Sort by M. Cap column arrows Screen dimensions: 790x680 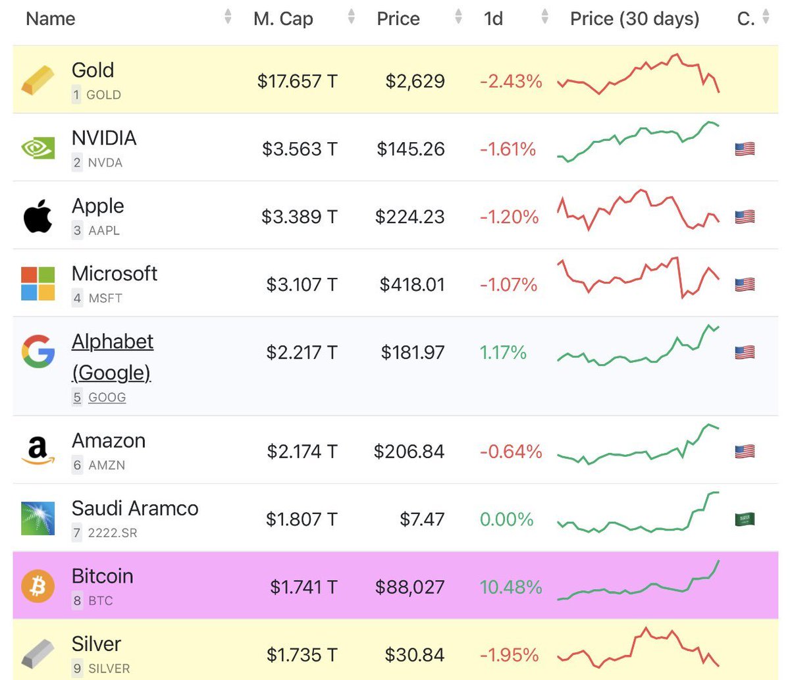click(x=352, y=18)
